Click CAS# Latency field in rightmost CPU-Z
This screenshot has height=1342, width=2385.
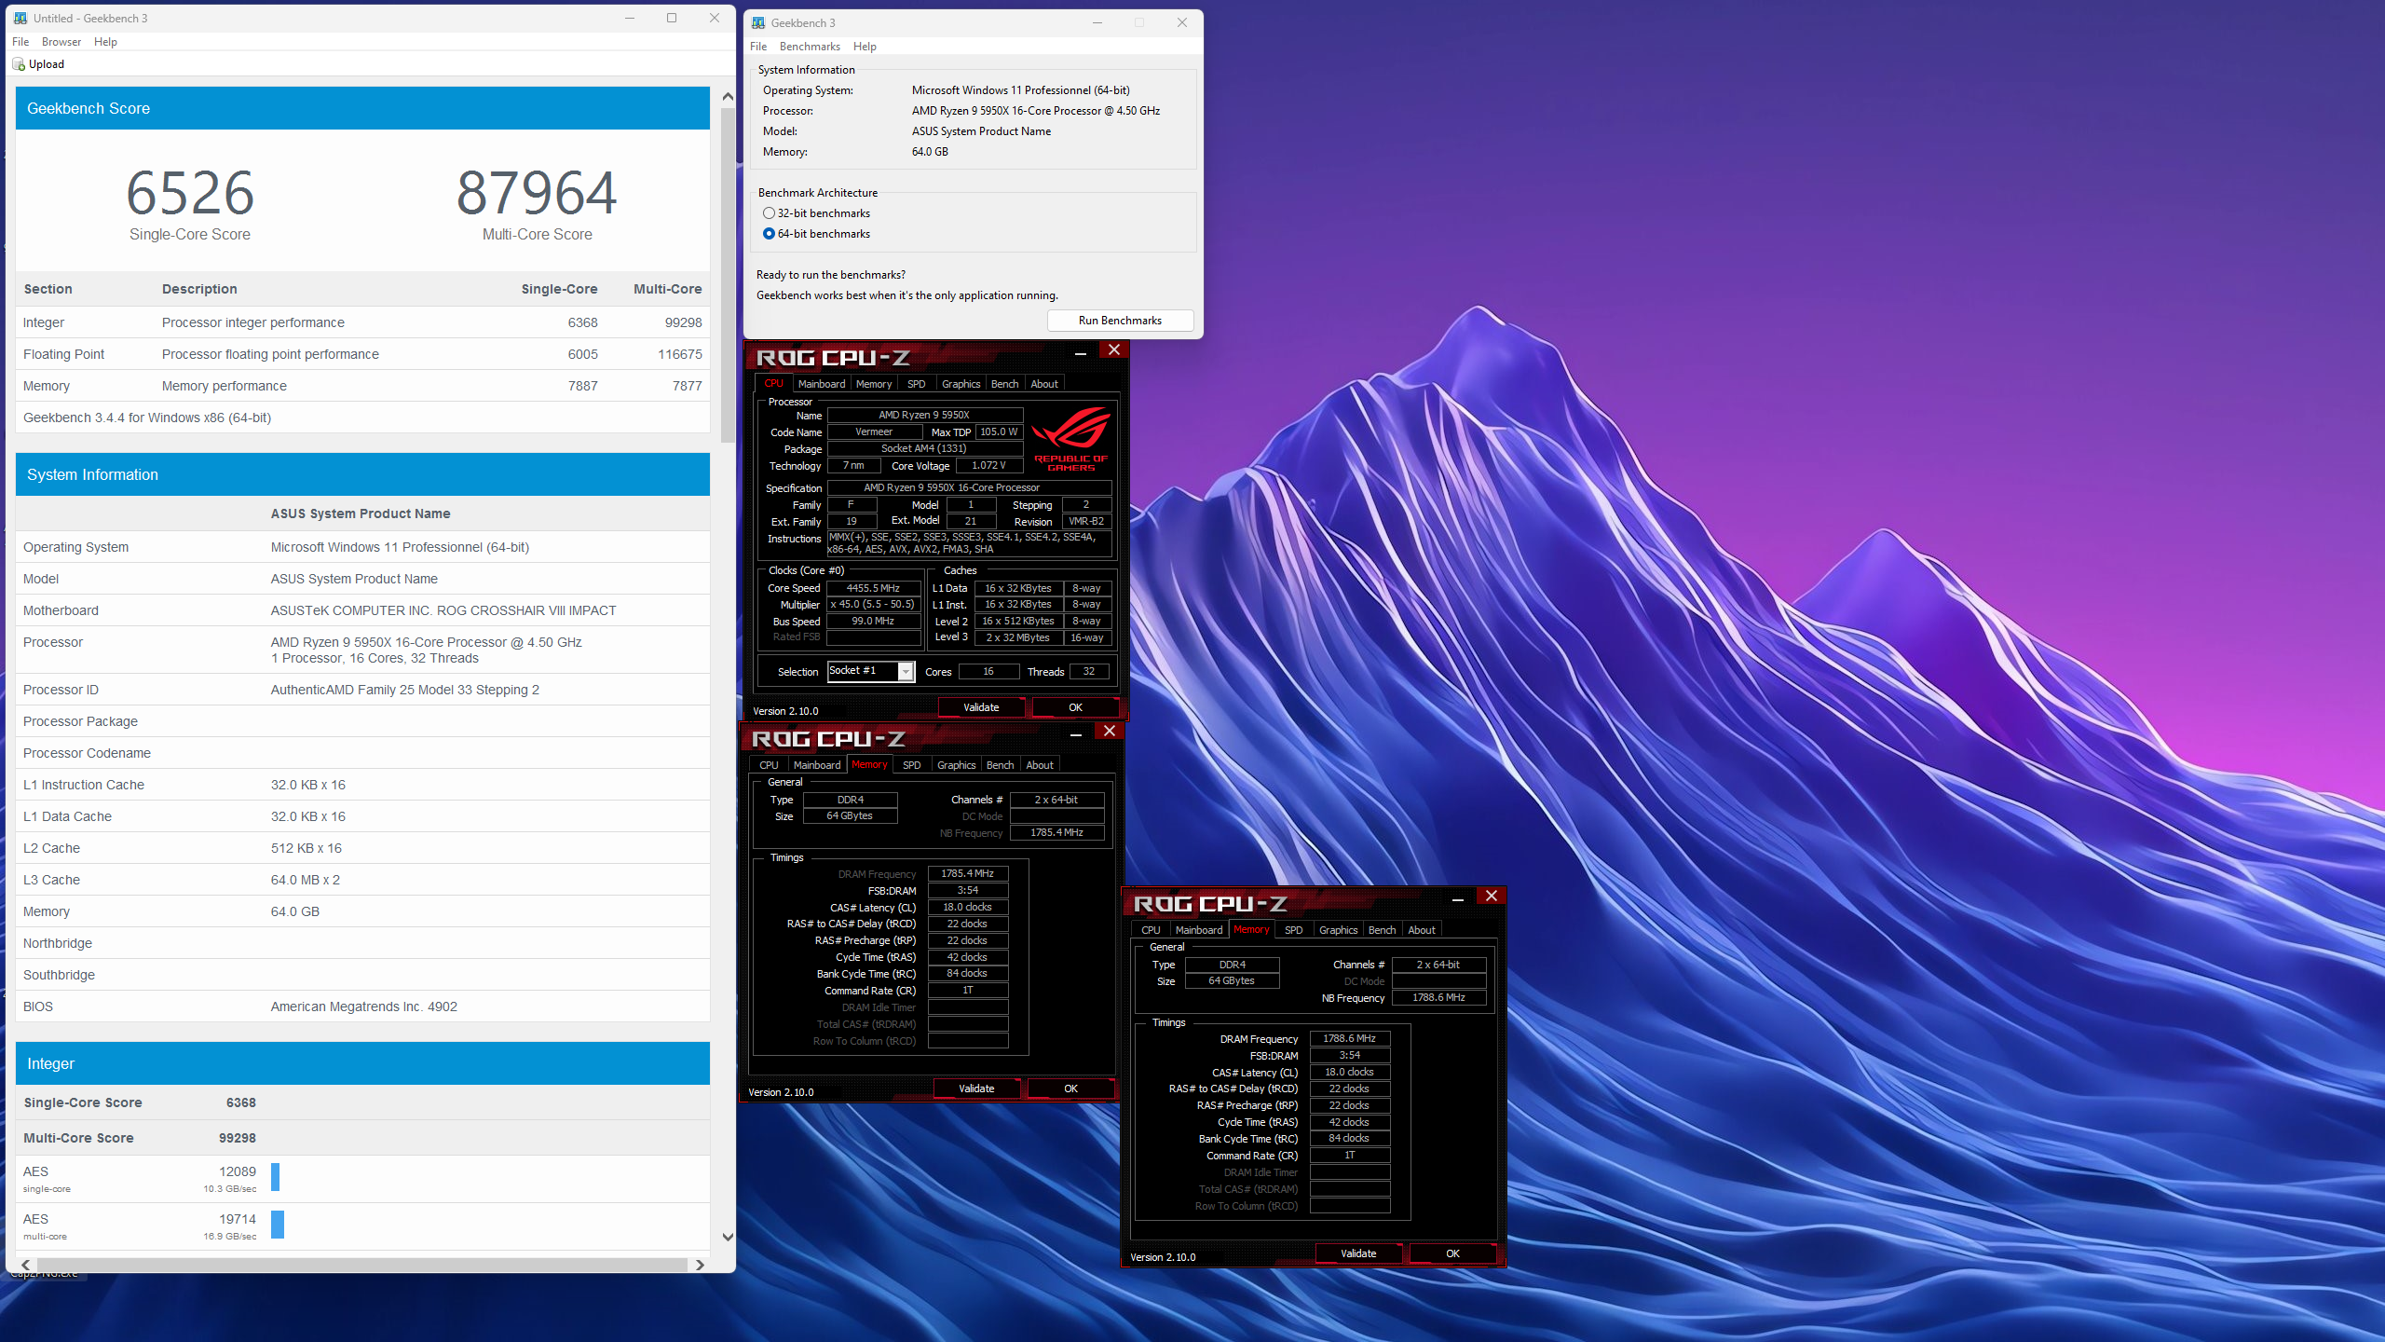click(1349, 1072)
